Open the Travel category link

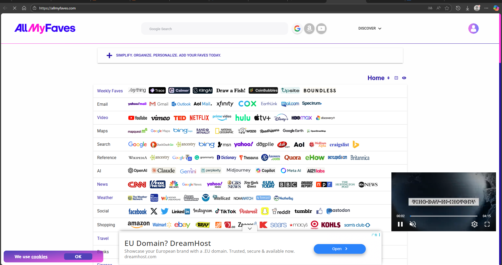pos(103,238)
